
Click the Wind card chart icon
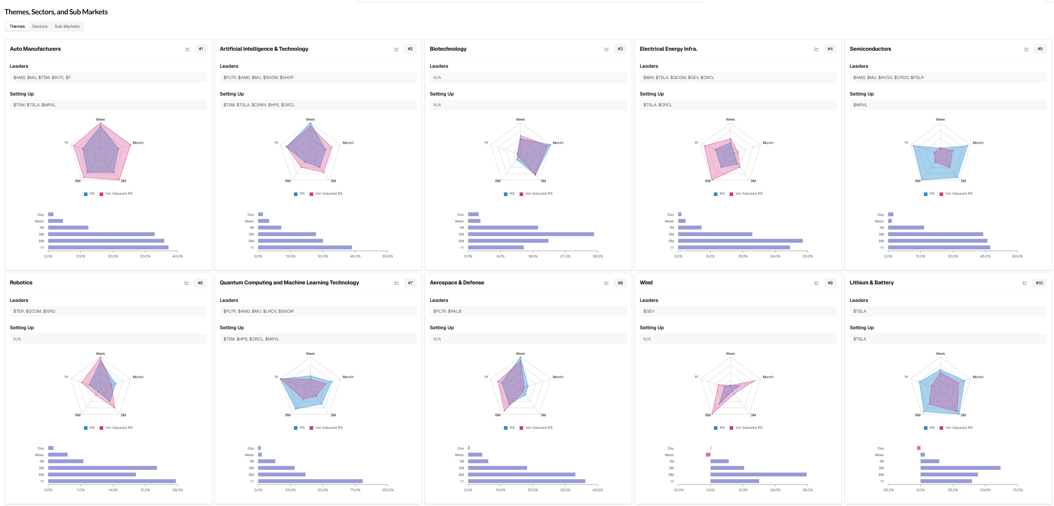coord(817,283)
